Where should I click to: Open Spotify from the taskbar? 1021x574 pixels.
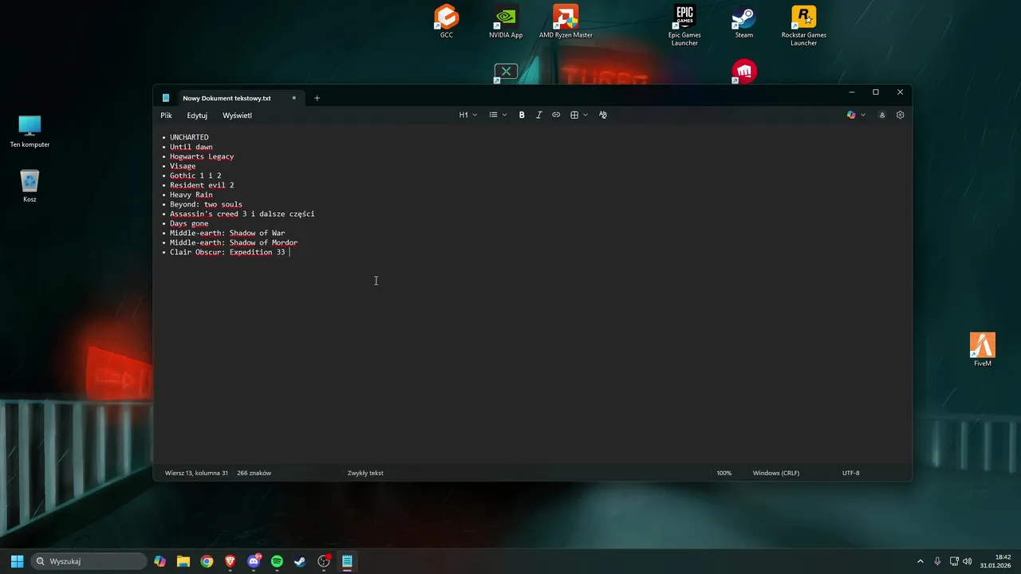point(277,561)
